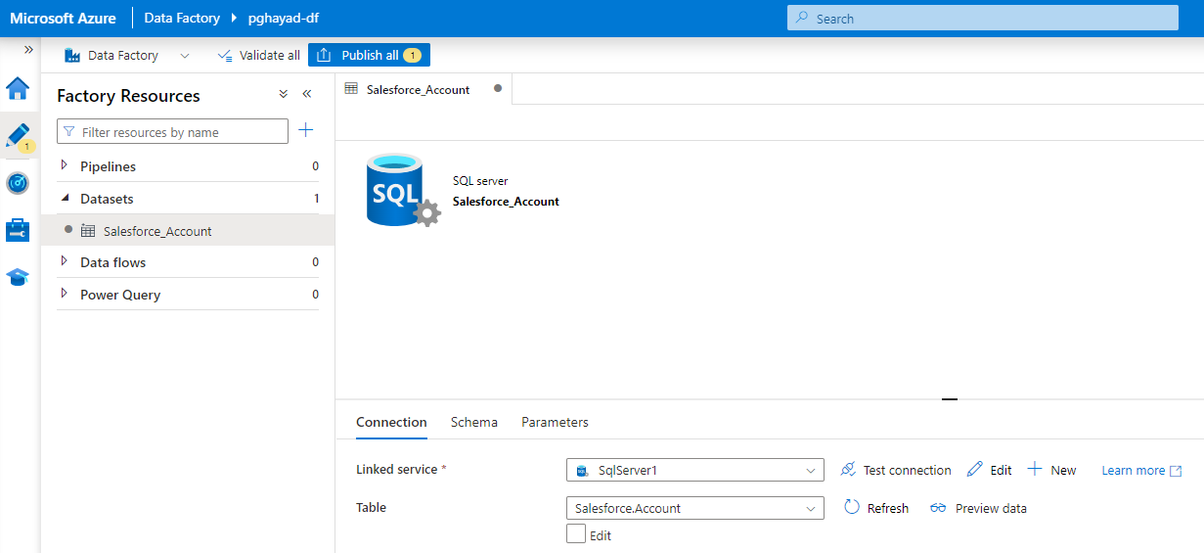The width and height of the screenshot is (1204, 553).
Task: Click Data Factory breadcrumb in header
Action: click(x=182, y=19)
